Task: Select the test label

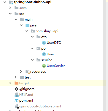Action: click(27, 77)
